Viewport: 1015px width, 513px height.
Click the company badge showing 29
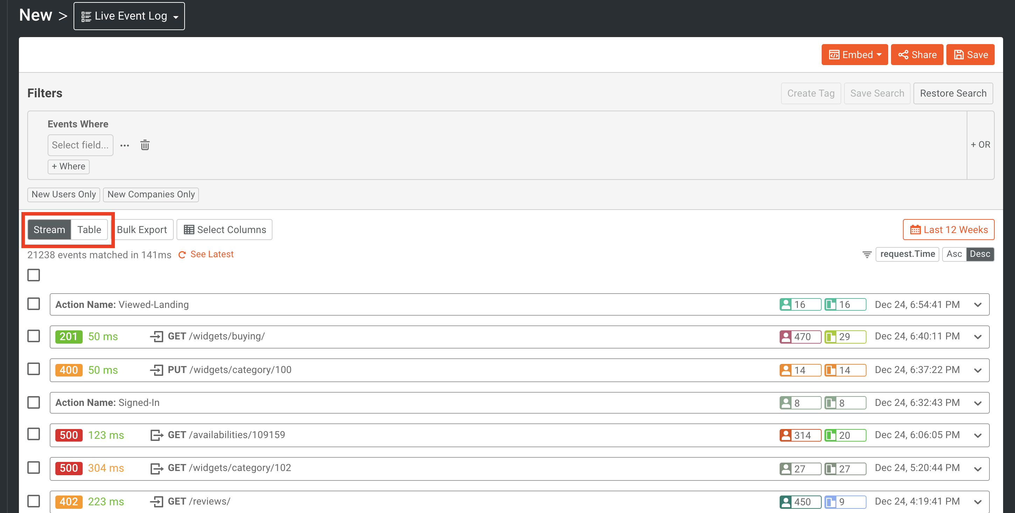[845, 337]
